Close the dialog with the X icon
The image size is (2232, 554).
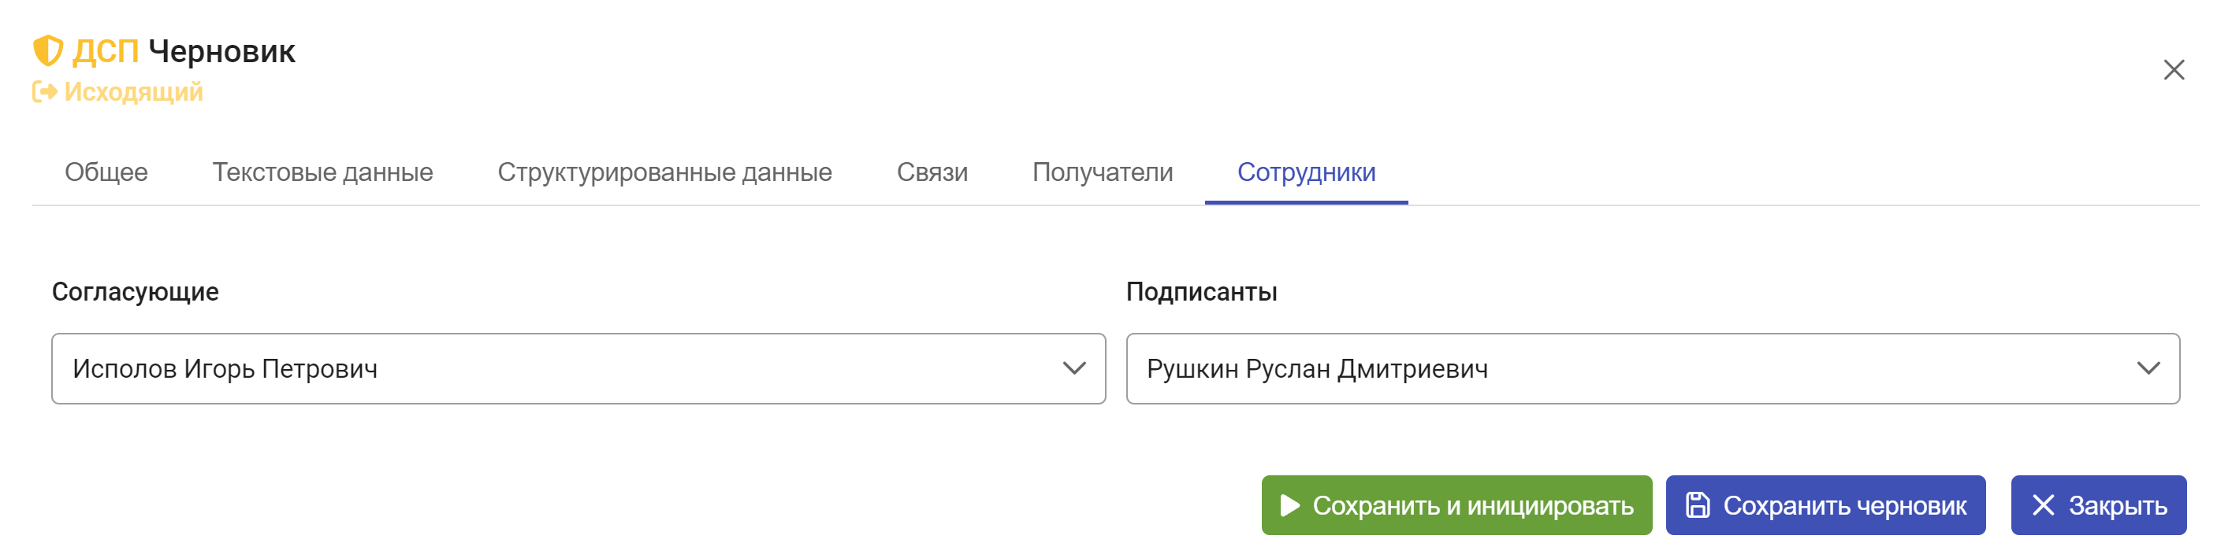click(x=2173, y=70)
